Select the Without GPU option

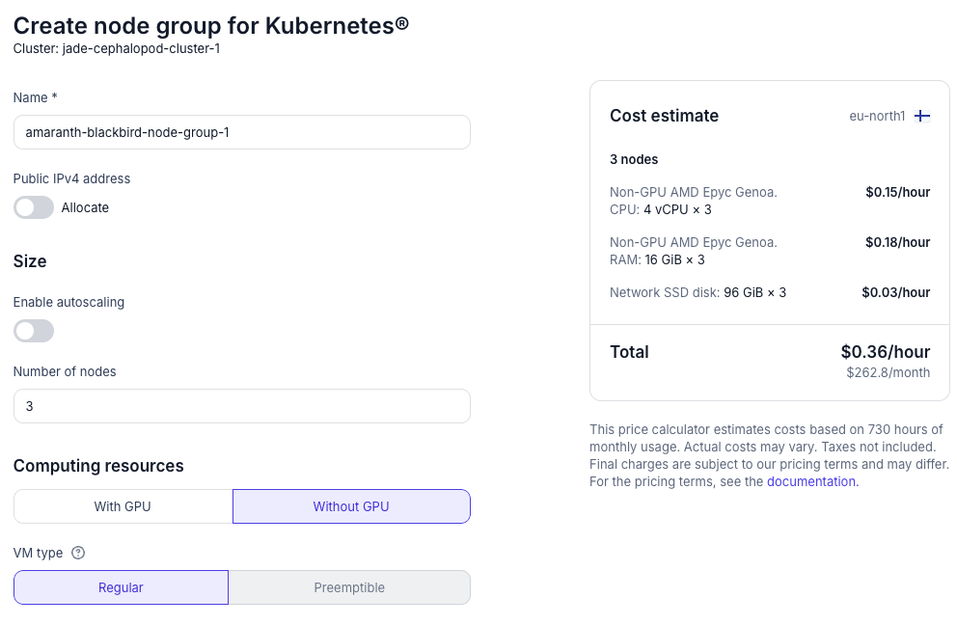(x=351, y=506)
